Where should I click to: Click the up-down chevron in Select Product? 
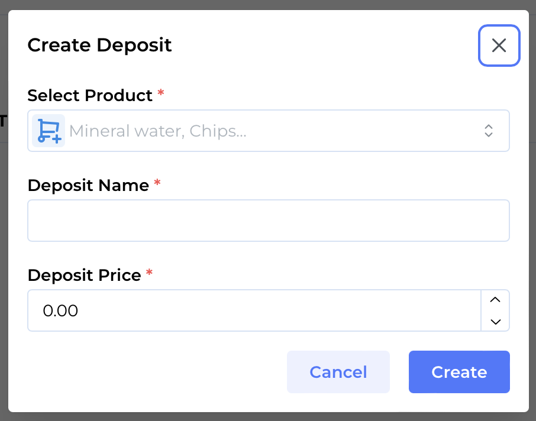pyautogui.click(x=489, y=131)
